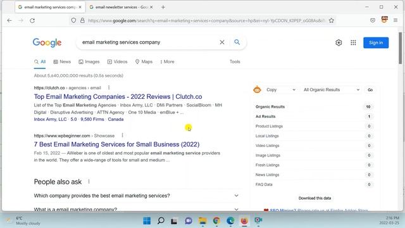The height and width of the screenshot is (228, 405).
Task: Open the Tools search options
Action: [x=235, y=62]
